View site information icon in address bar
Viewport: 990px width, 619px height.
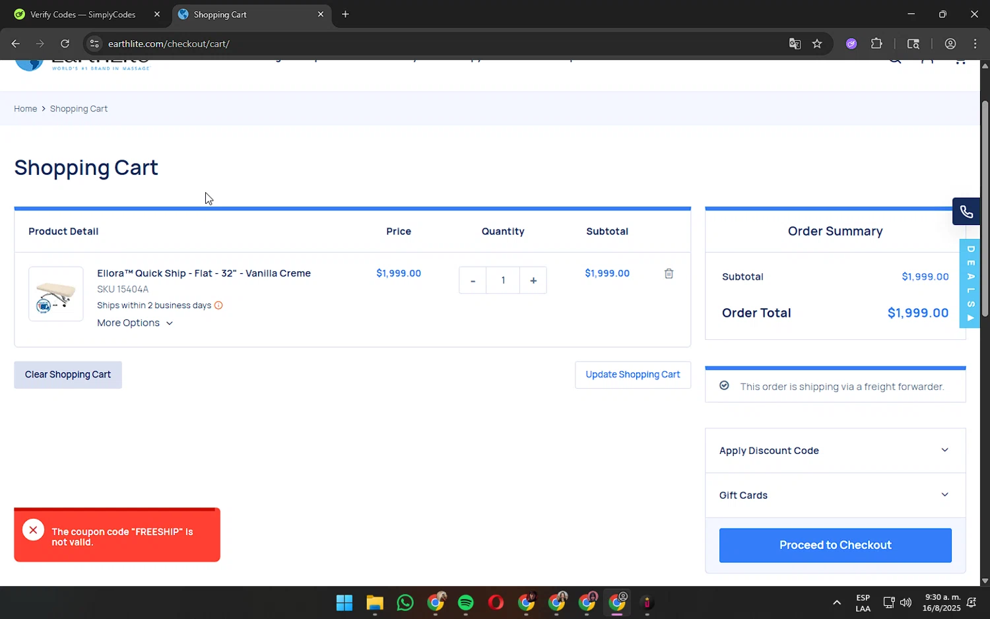pyautogui.click(x=94, y=44)
